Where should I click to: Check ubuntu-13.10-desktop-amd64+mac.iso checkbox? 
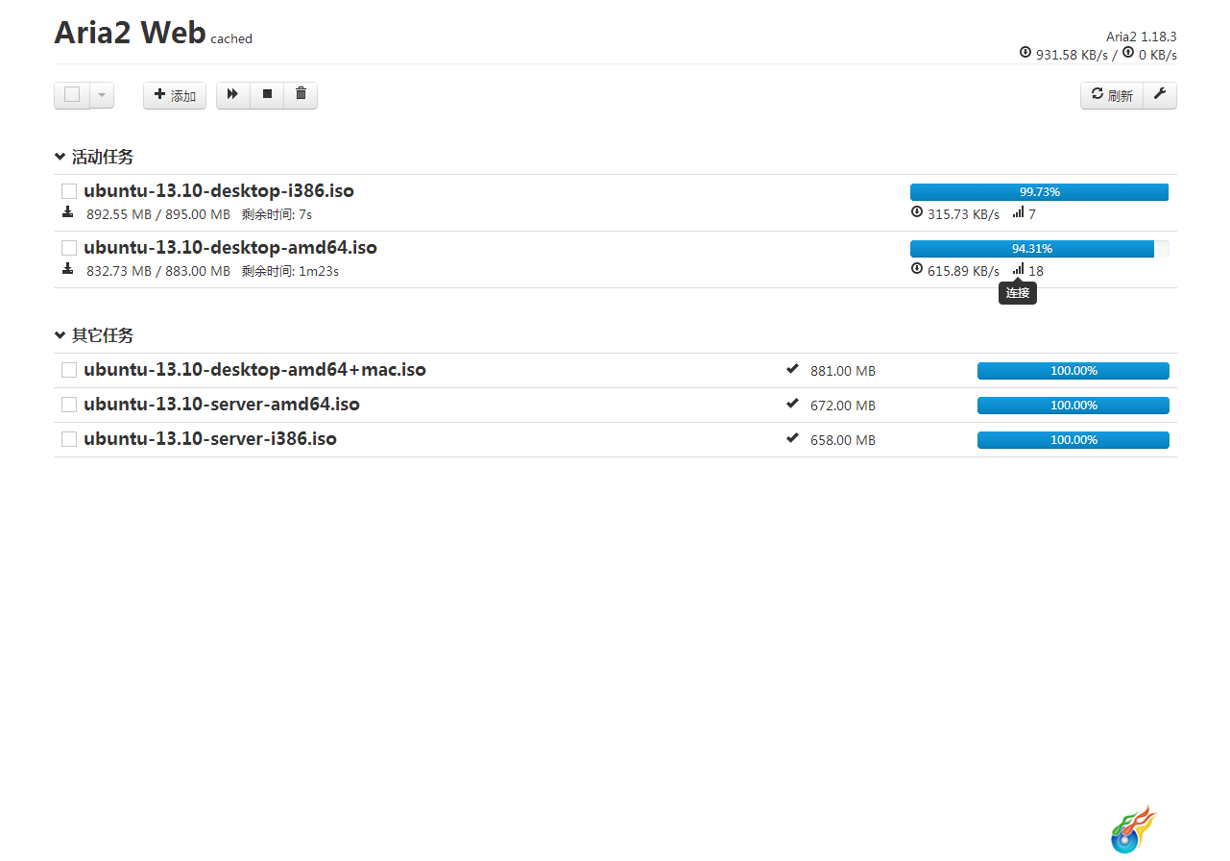(69, 370)
